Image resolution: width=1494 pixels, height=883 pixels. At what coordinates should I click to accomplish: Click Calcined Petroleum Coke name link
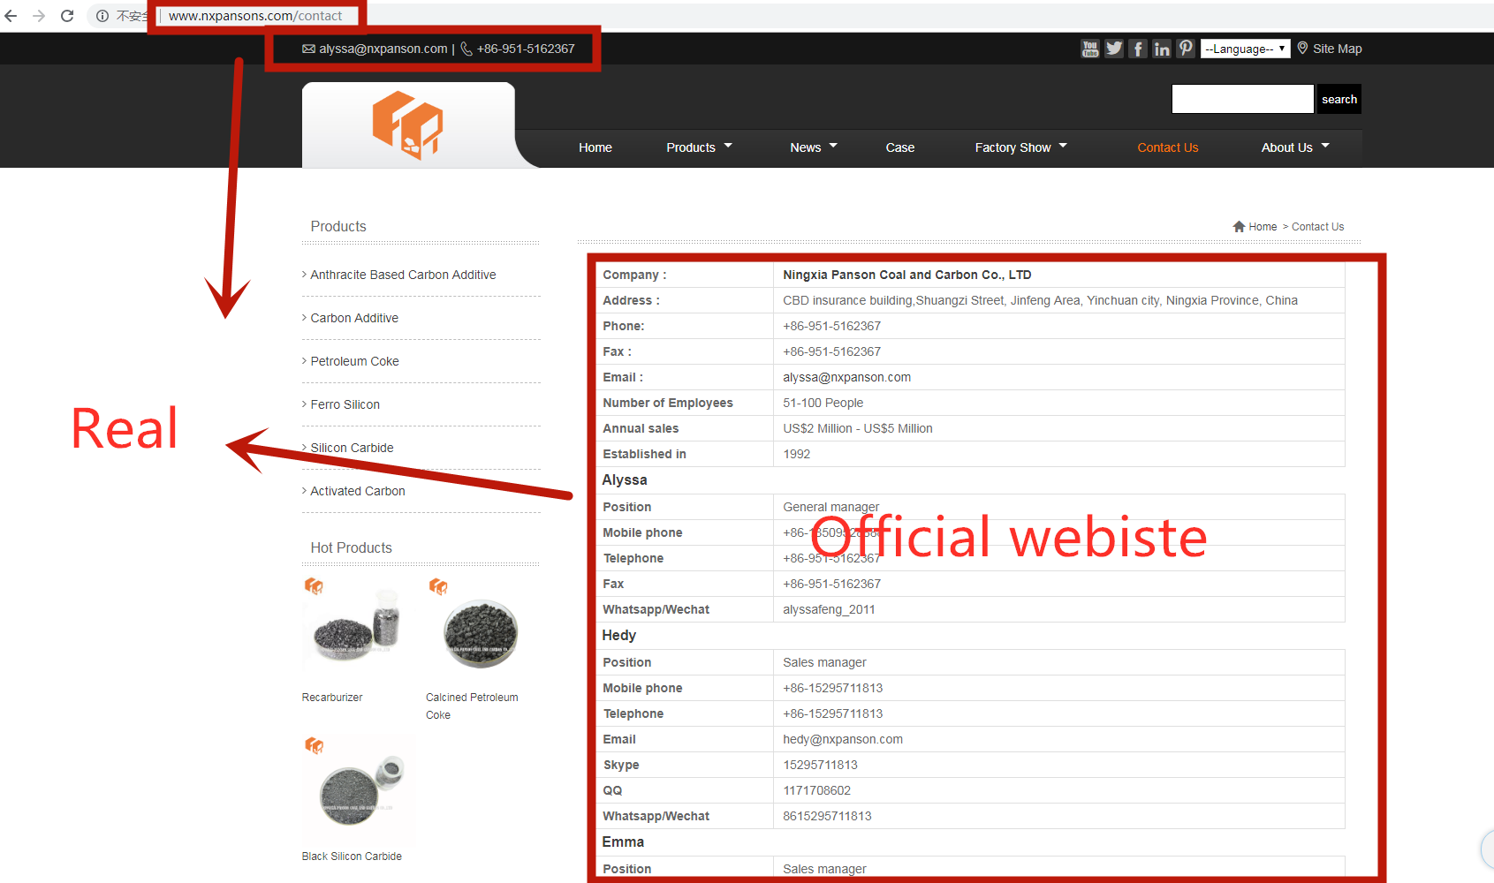(472, 706)
